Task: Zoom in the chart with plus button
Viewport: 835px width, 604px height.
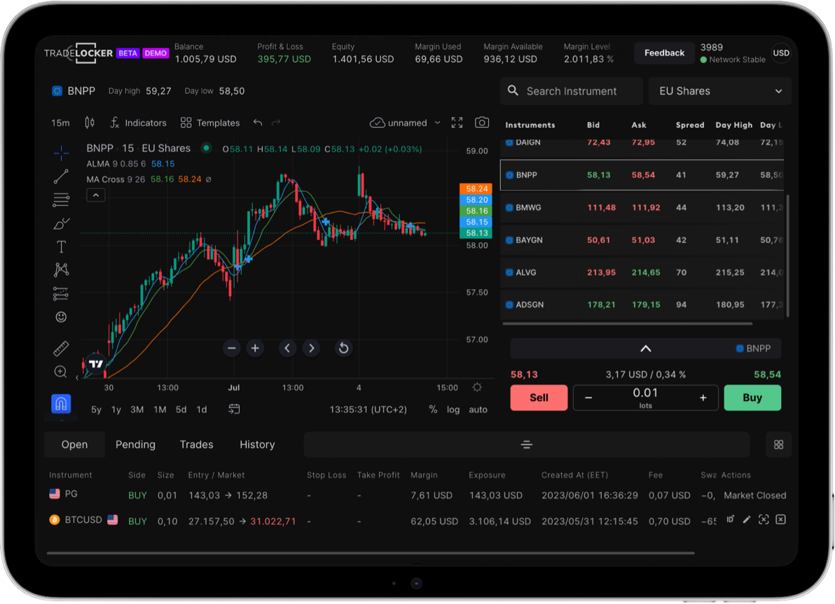Action: tap(256, 349)
